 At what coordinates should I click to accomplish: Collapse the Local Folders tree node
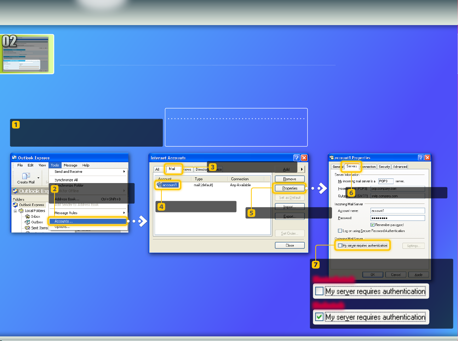pyautogui.click(x=15, y=211)
